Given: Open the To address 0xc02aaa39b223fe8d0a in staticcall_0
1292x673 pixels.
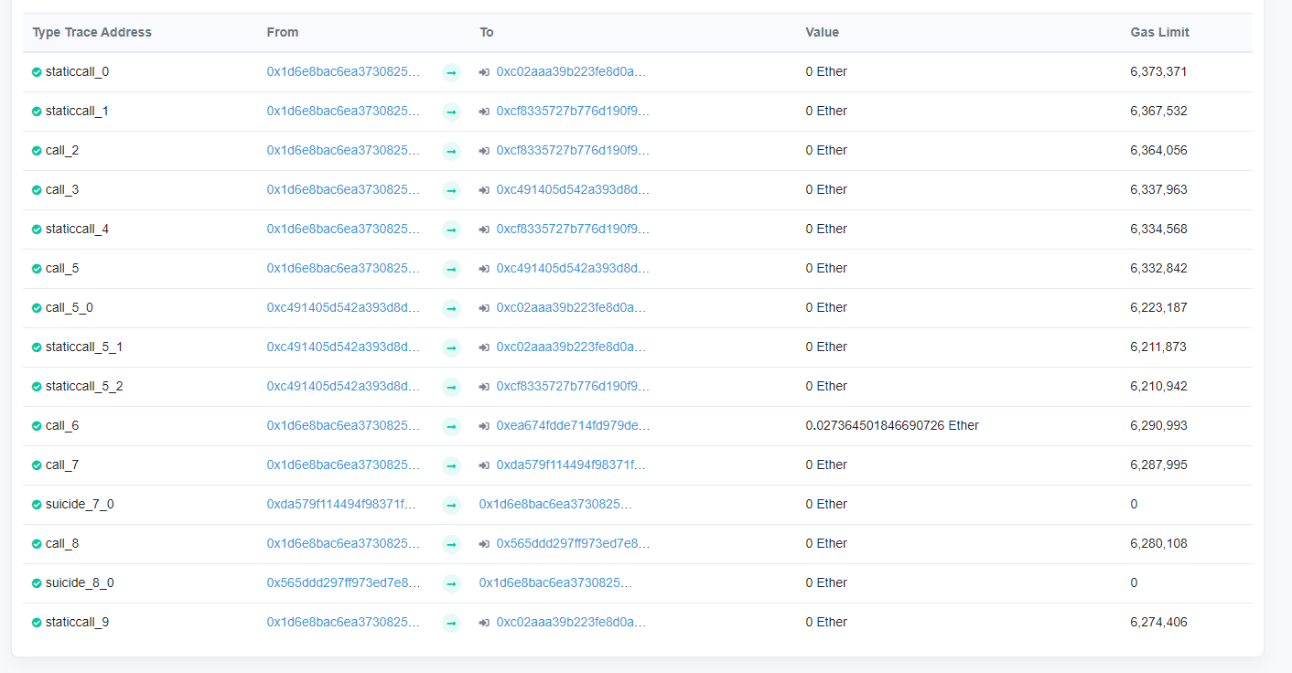Looking at the screenshot, I should pos(571,71).
